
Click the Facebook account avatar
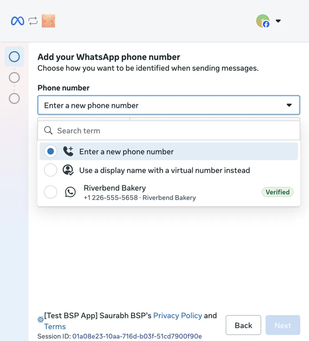(263, 21)
